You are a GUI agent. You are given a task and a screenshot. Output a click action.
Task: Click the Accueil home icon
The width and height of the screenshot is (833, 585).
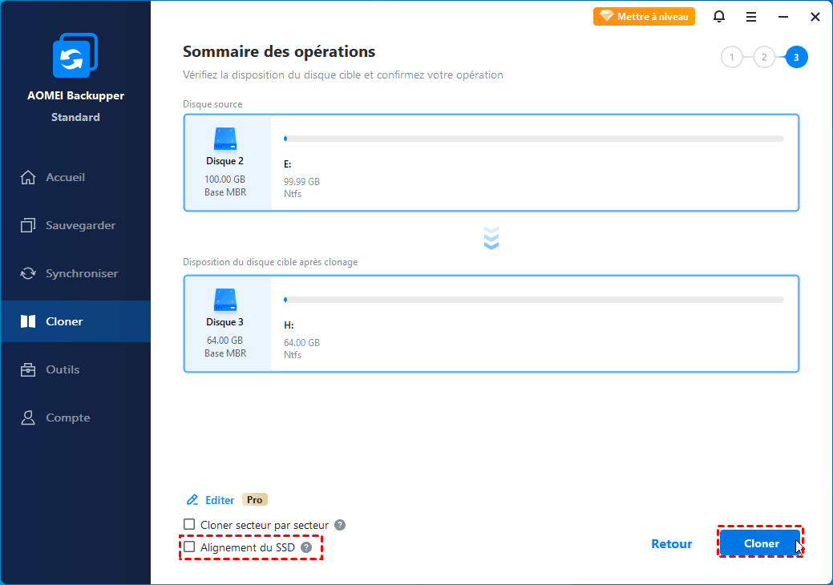point(27,177)
